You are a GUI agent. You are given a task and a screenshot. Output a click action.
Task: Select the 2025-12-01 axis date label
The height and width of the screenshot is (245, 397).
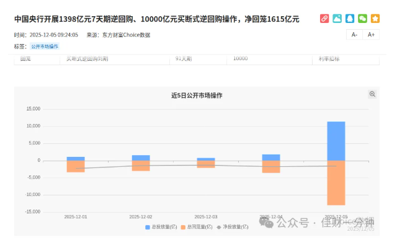tap(76, 217)
